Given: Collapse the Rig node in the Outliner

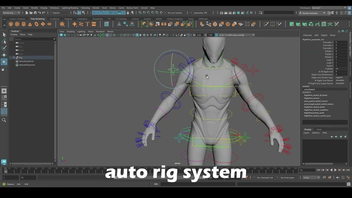Looking at the screenshot, I should pyautogui.click(x=14, y=57).
